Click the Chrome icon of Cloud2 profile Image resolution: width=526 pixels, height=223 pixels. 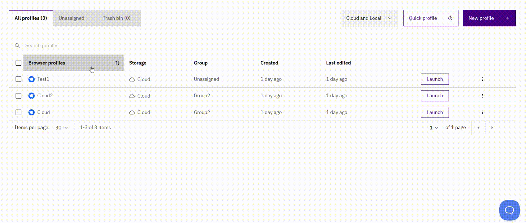pos(31,96)
